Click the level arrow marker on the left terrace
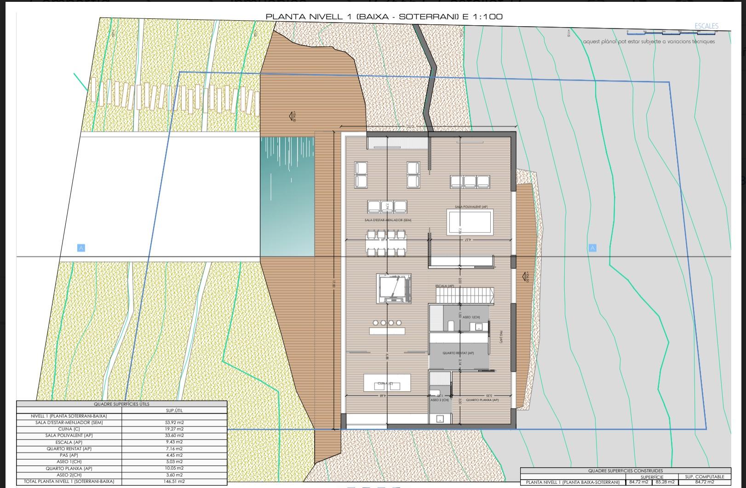 pos(292,116)
